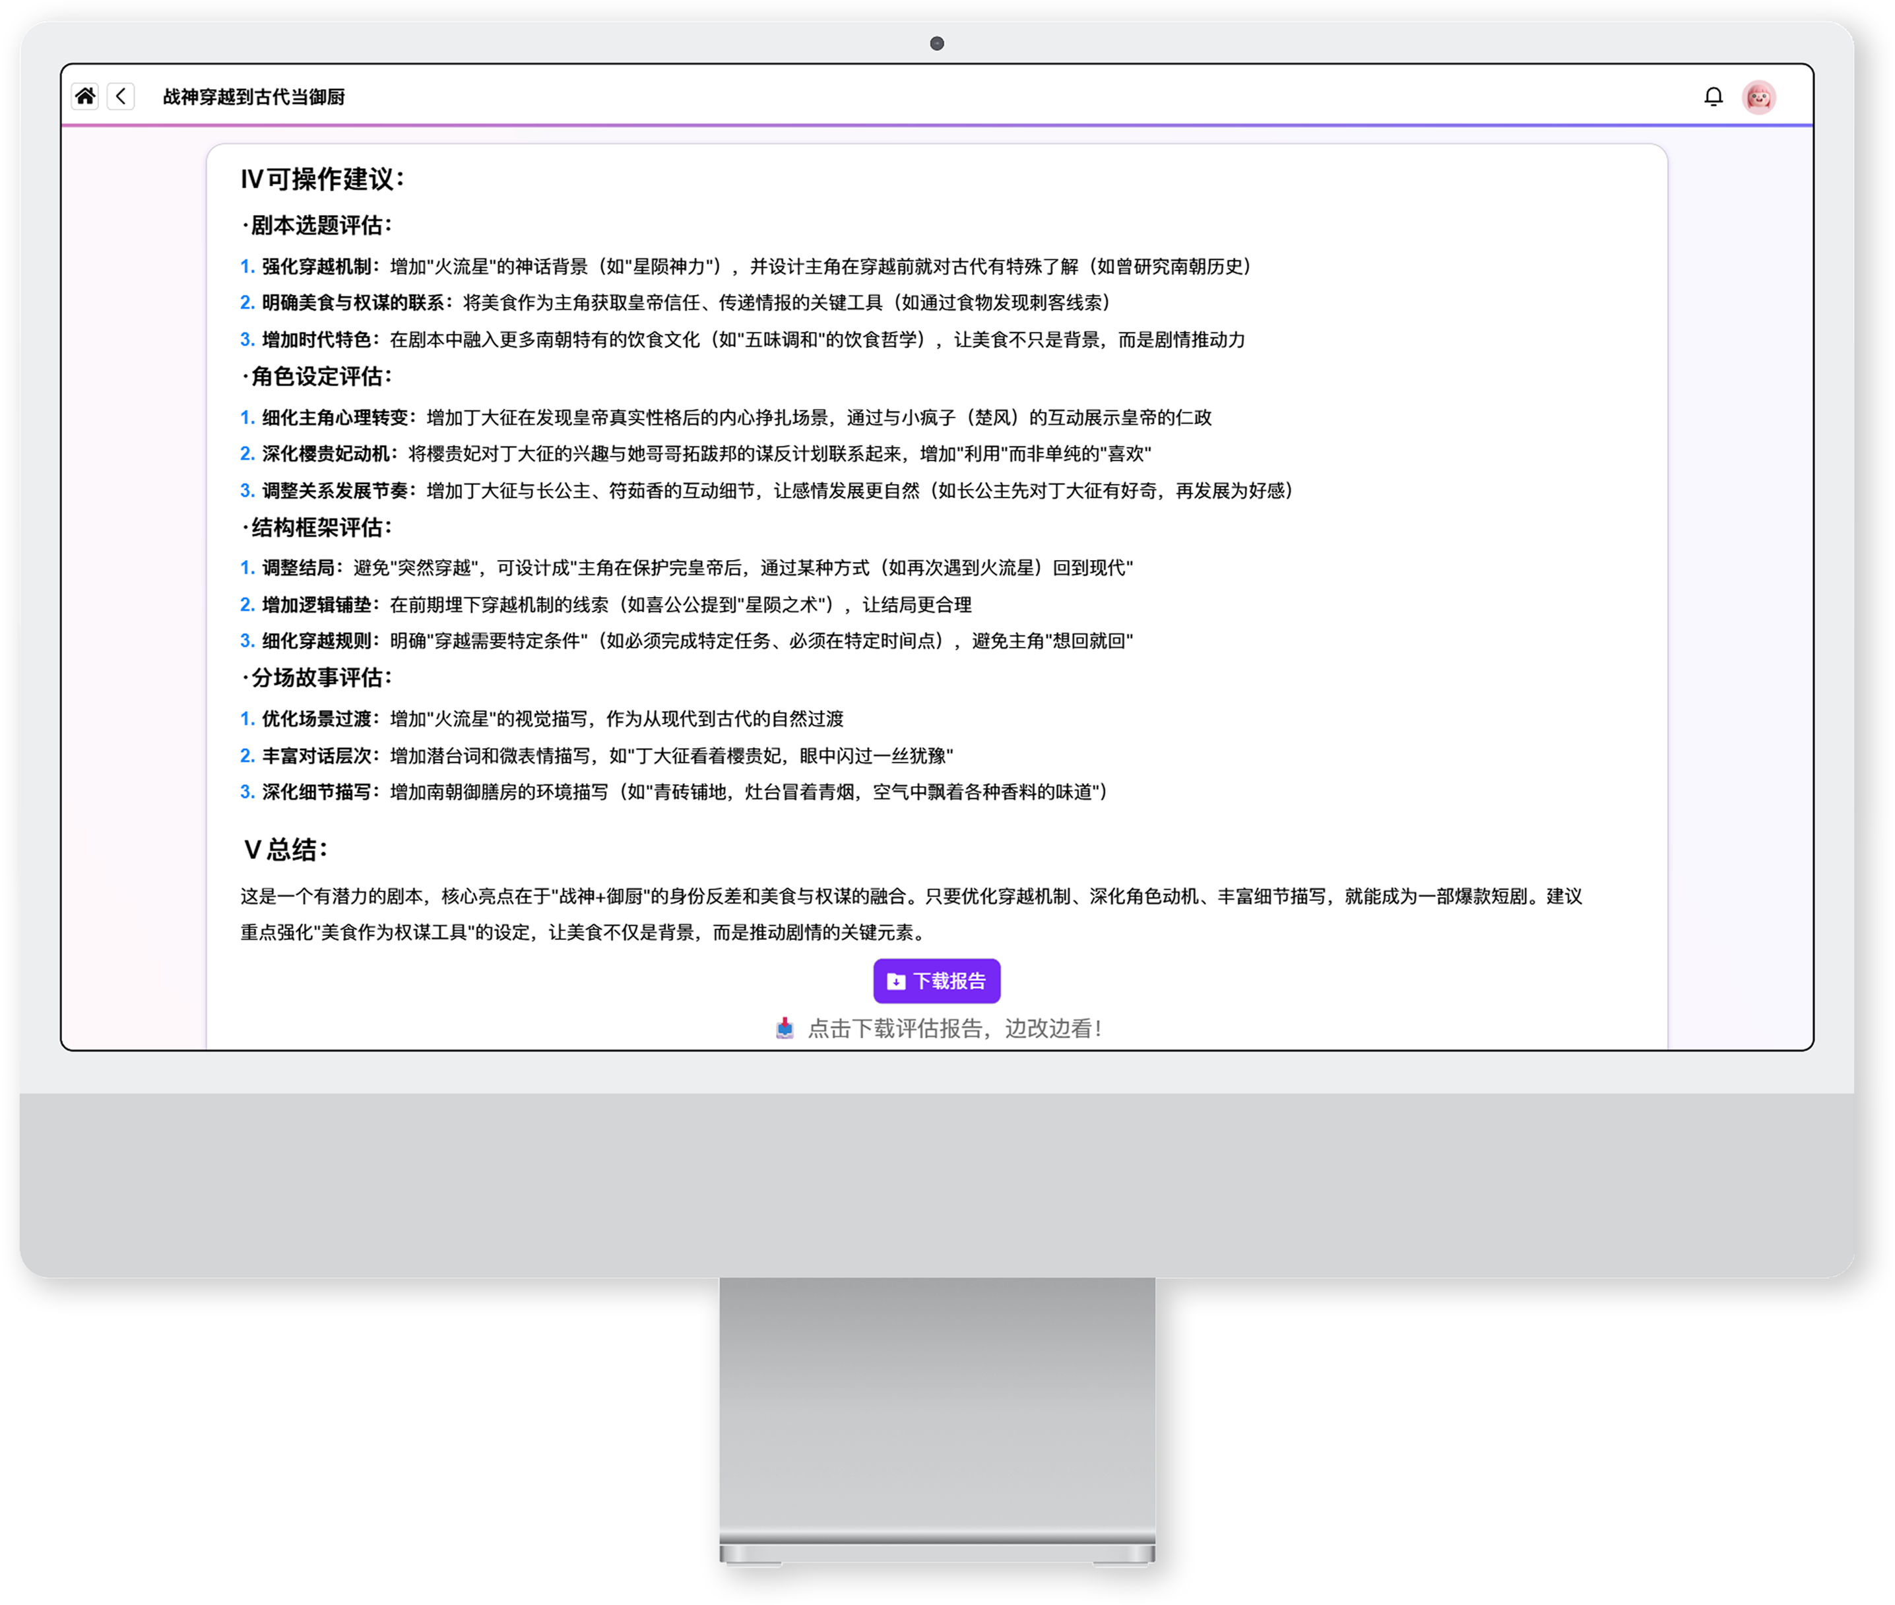
Task: Select the 剧本选题评估 subheading
Action: coord(317,225)
